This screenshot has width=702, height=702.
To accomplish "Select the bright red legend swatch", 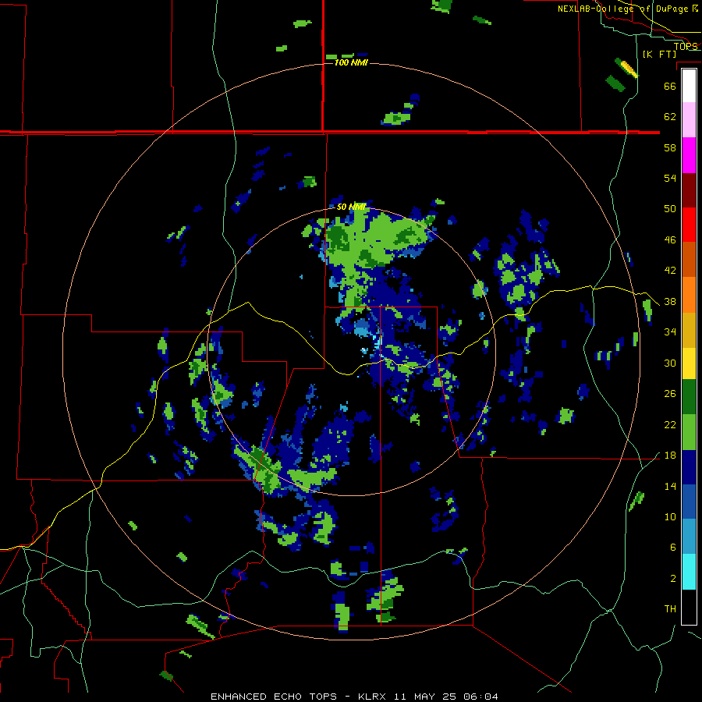I will click(689, 225).
